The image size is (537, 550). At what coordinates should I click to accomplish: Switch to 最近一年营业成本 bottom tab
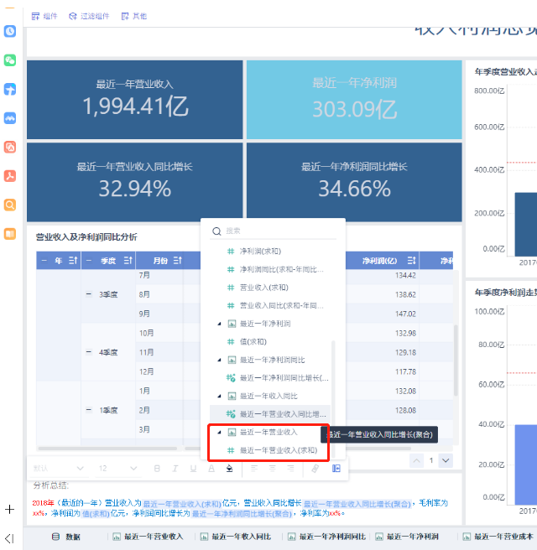coord(498,537)
